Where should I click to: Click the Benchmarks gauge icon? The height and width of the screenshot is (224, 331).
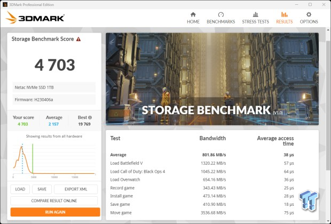point(221,14)
